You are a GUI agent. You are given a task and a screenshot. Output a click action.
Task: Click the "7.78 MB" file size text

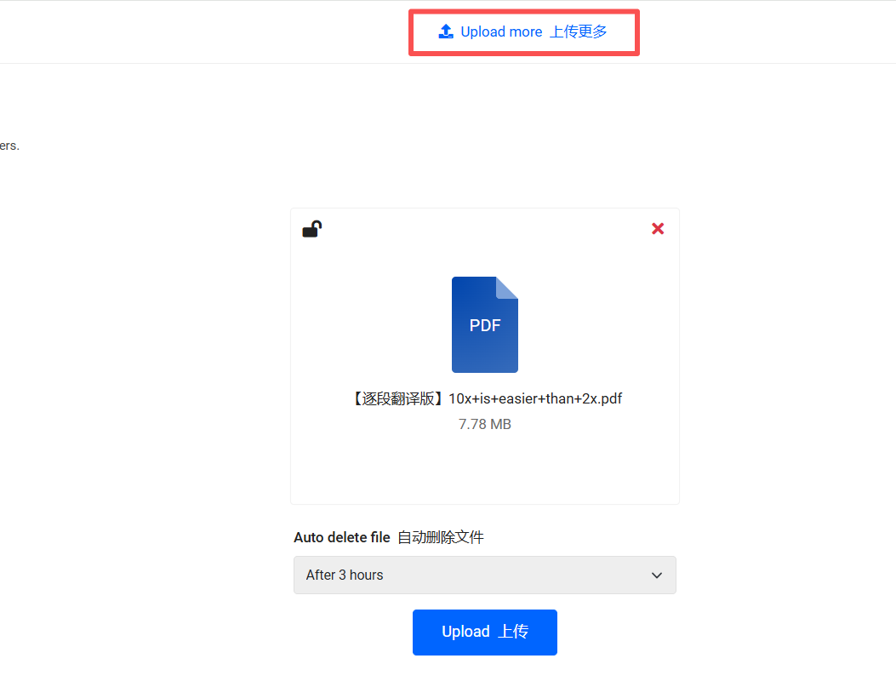tap(485, 424)
